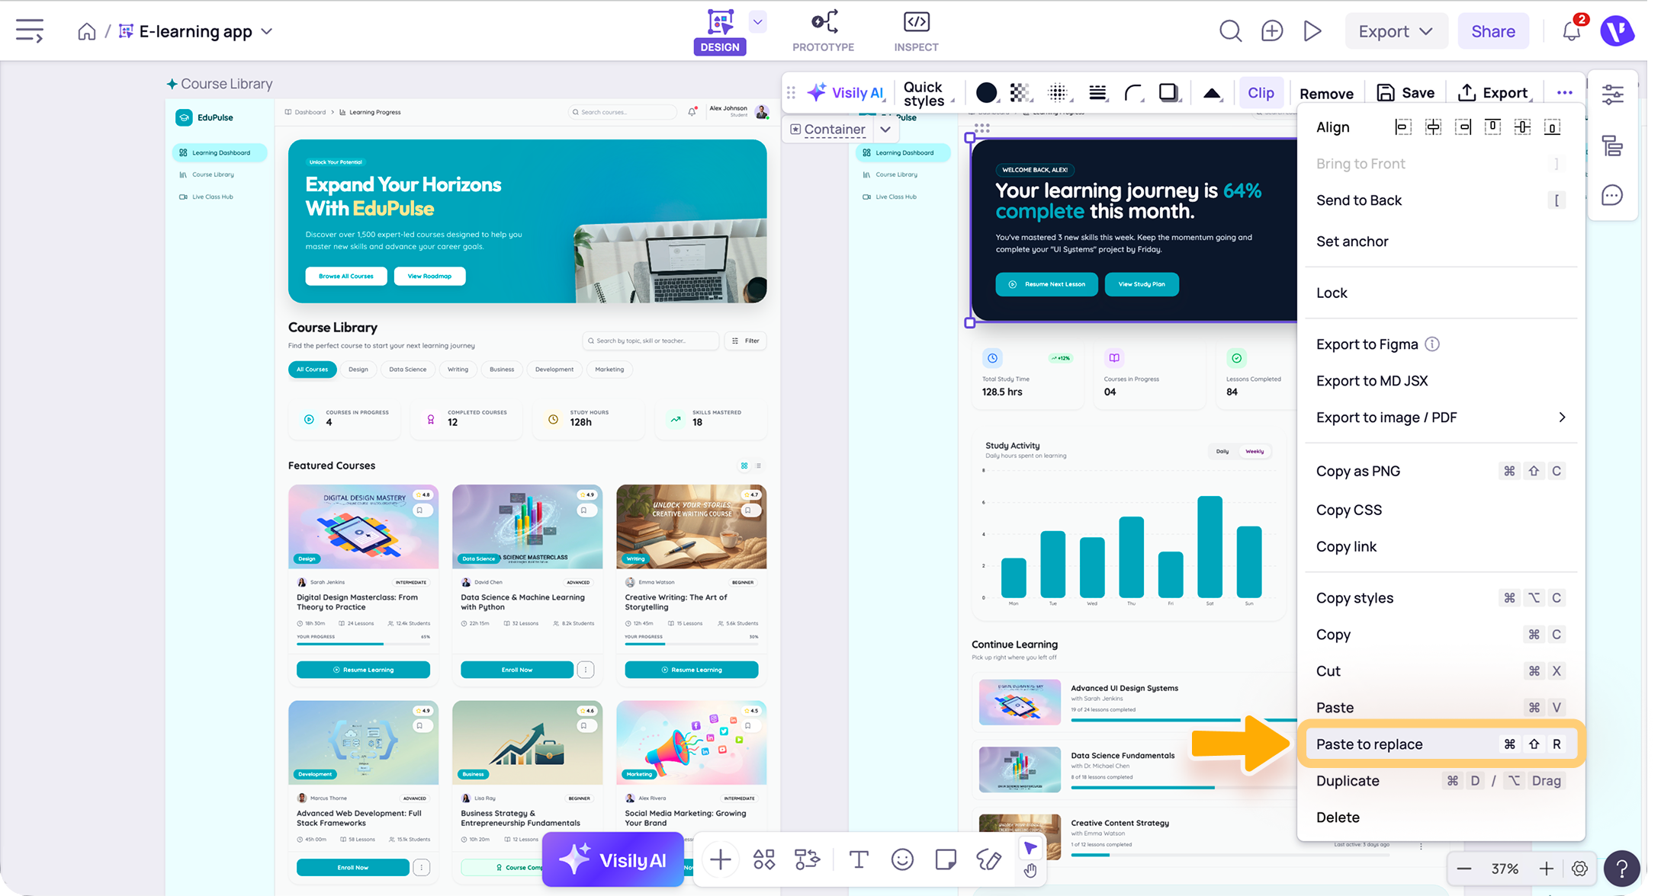Align selection to left edge
Screen dimensions: 1677x896
[x=1403, y=127]
